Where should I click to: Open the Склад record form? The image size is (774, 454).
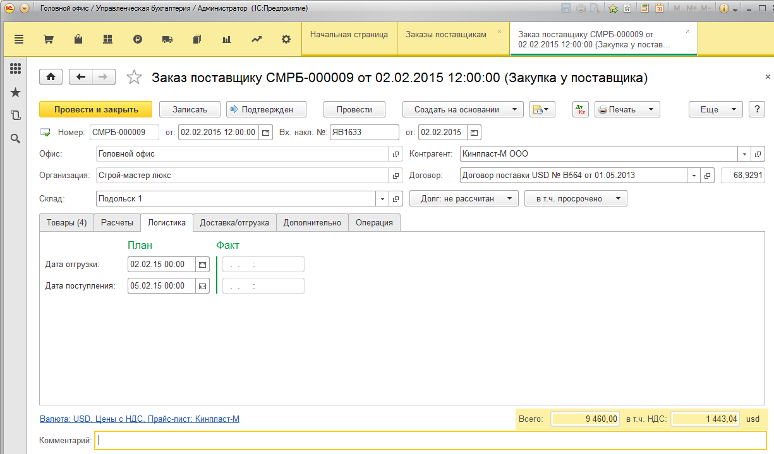point(396,199)
